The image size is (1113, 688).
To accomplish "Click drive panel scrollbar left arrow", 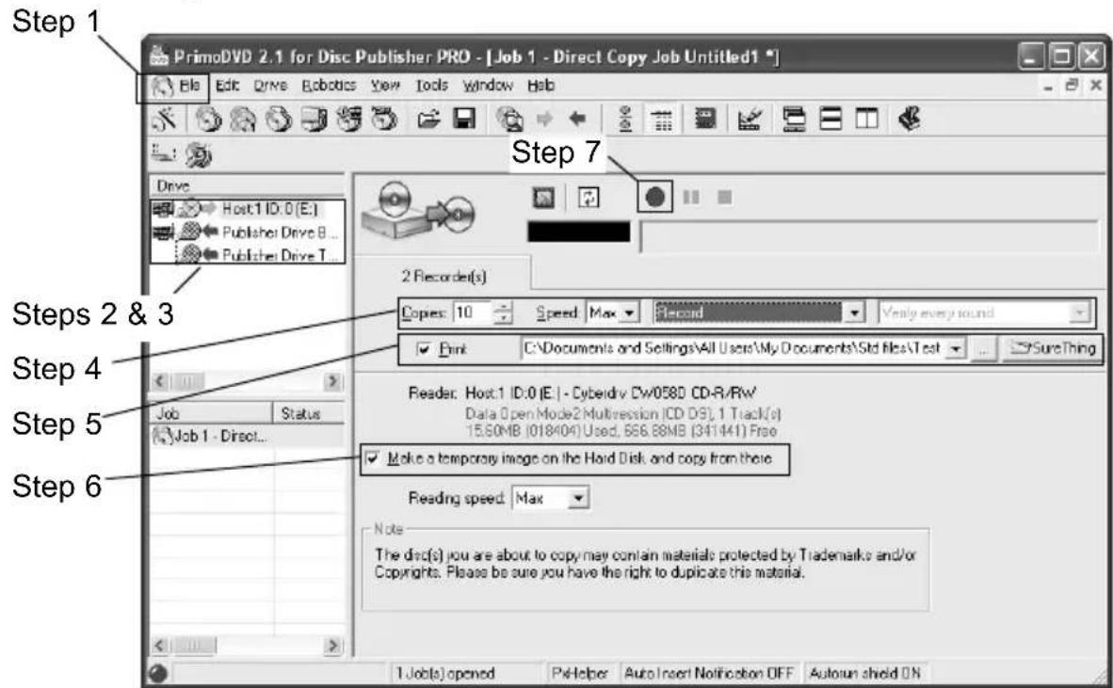I will [160, 381].
